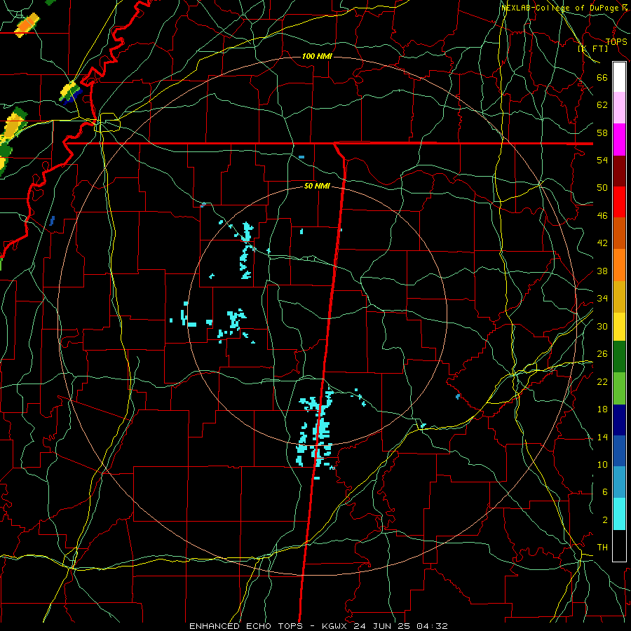This screenshot has height=631, width=631.
Task: Click the '14' legend value
Action: (x=602, y=437)
